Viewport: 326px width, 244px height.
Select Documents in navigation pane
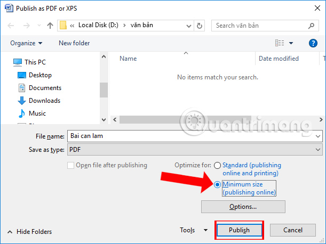pyautogui.click(x=45, y=88)
